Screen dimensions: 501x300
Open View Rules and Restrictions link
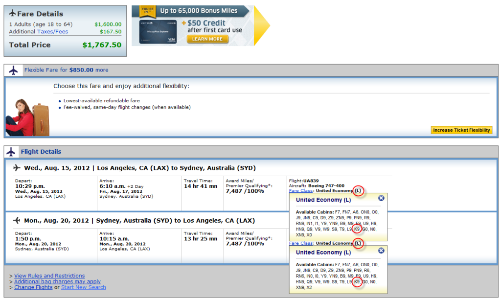[x=49, y=276]
